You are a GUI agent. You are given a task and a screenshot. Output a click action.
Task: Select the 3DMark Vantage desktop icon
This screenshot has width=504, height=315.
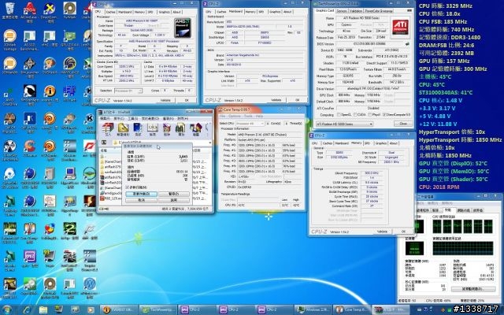tap(9, 39)
